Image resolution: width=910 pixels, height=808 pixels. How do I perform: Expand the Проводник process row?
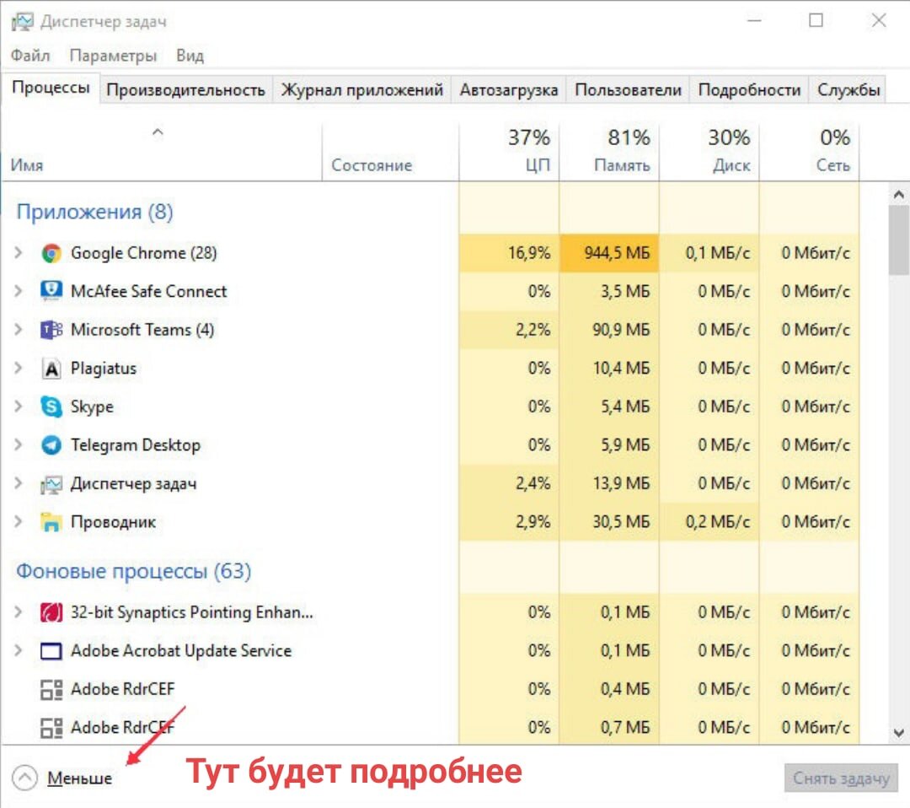click(x=19, y=521)
